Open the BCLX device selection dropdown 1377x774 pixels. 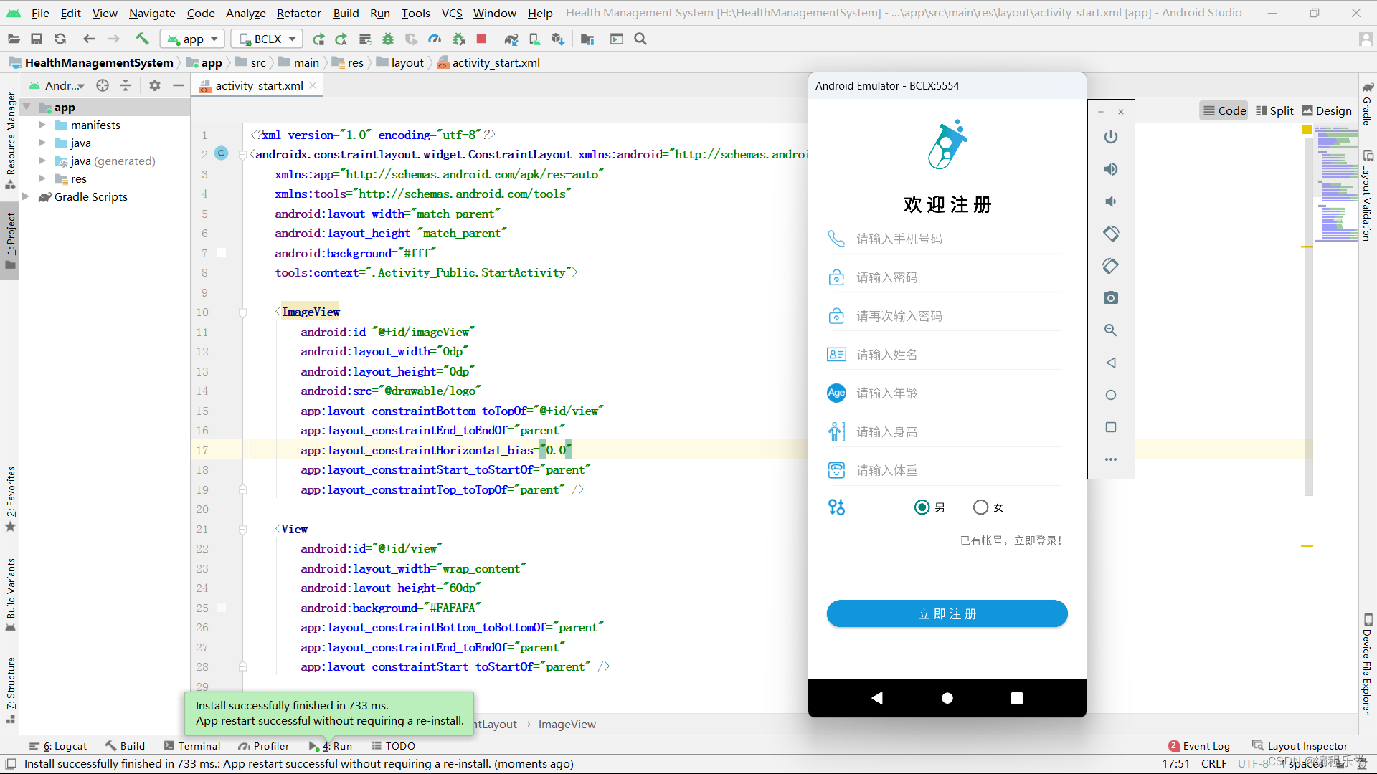266,39
